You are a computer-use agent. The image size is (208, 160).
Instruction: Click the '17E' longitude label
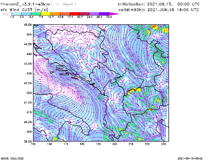(x=66, y=144)
